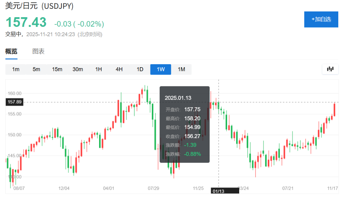
Task: Open the candlestick chart type selector
Action: click(x=330, y=69)
